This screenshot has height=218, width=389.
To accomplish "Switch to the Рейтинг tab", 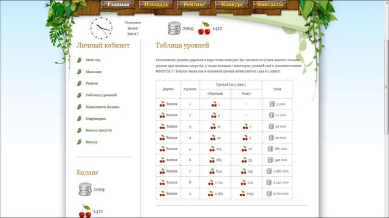I will [x=194, y=4].
